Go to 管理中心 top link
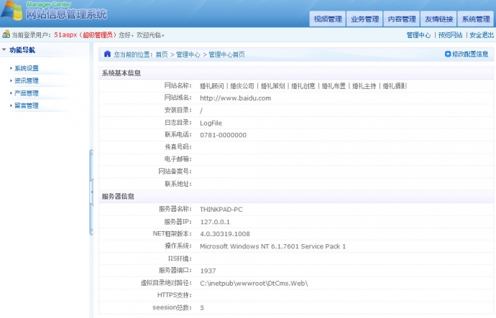 tap(418, 35)
